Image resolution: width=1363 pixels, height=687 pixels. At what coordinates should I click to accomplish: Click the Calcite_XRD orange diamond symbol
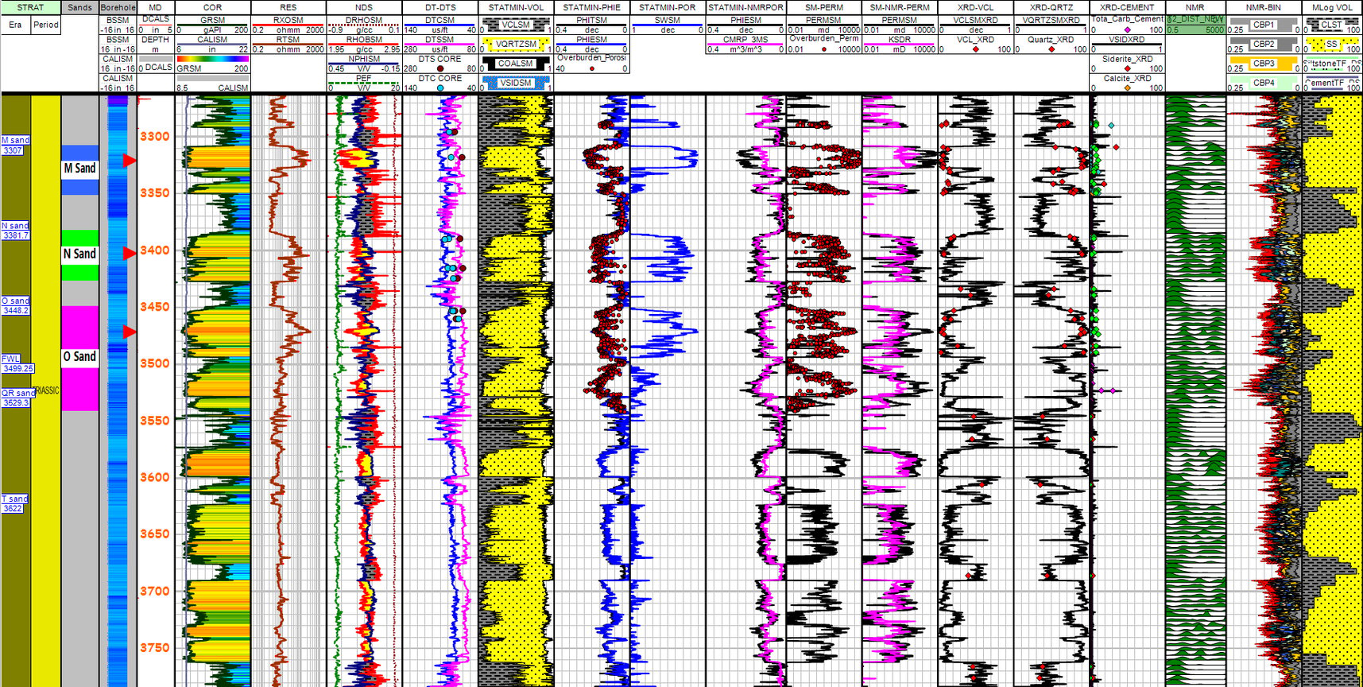pyautogui.click(x=1127, y=88)
